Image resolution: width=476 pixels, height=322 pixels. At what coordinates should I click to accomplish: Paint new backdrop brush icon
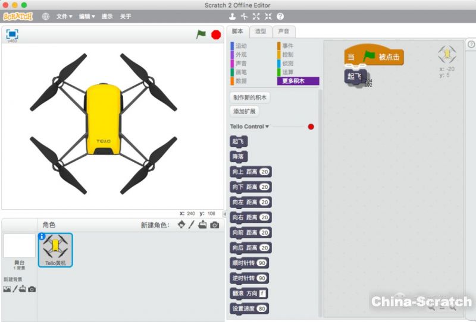pyautogui.click(x=15, y=289)
